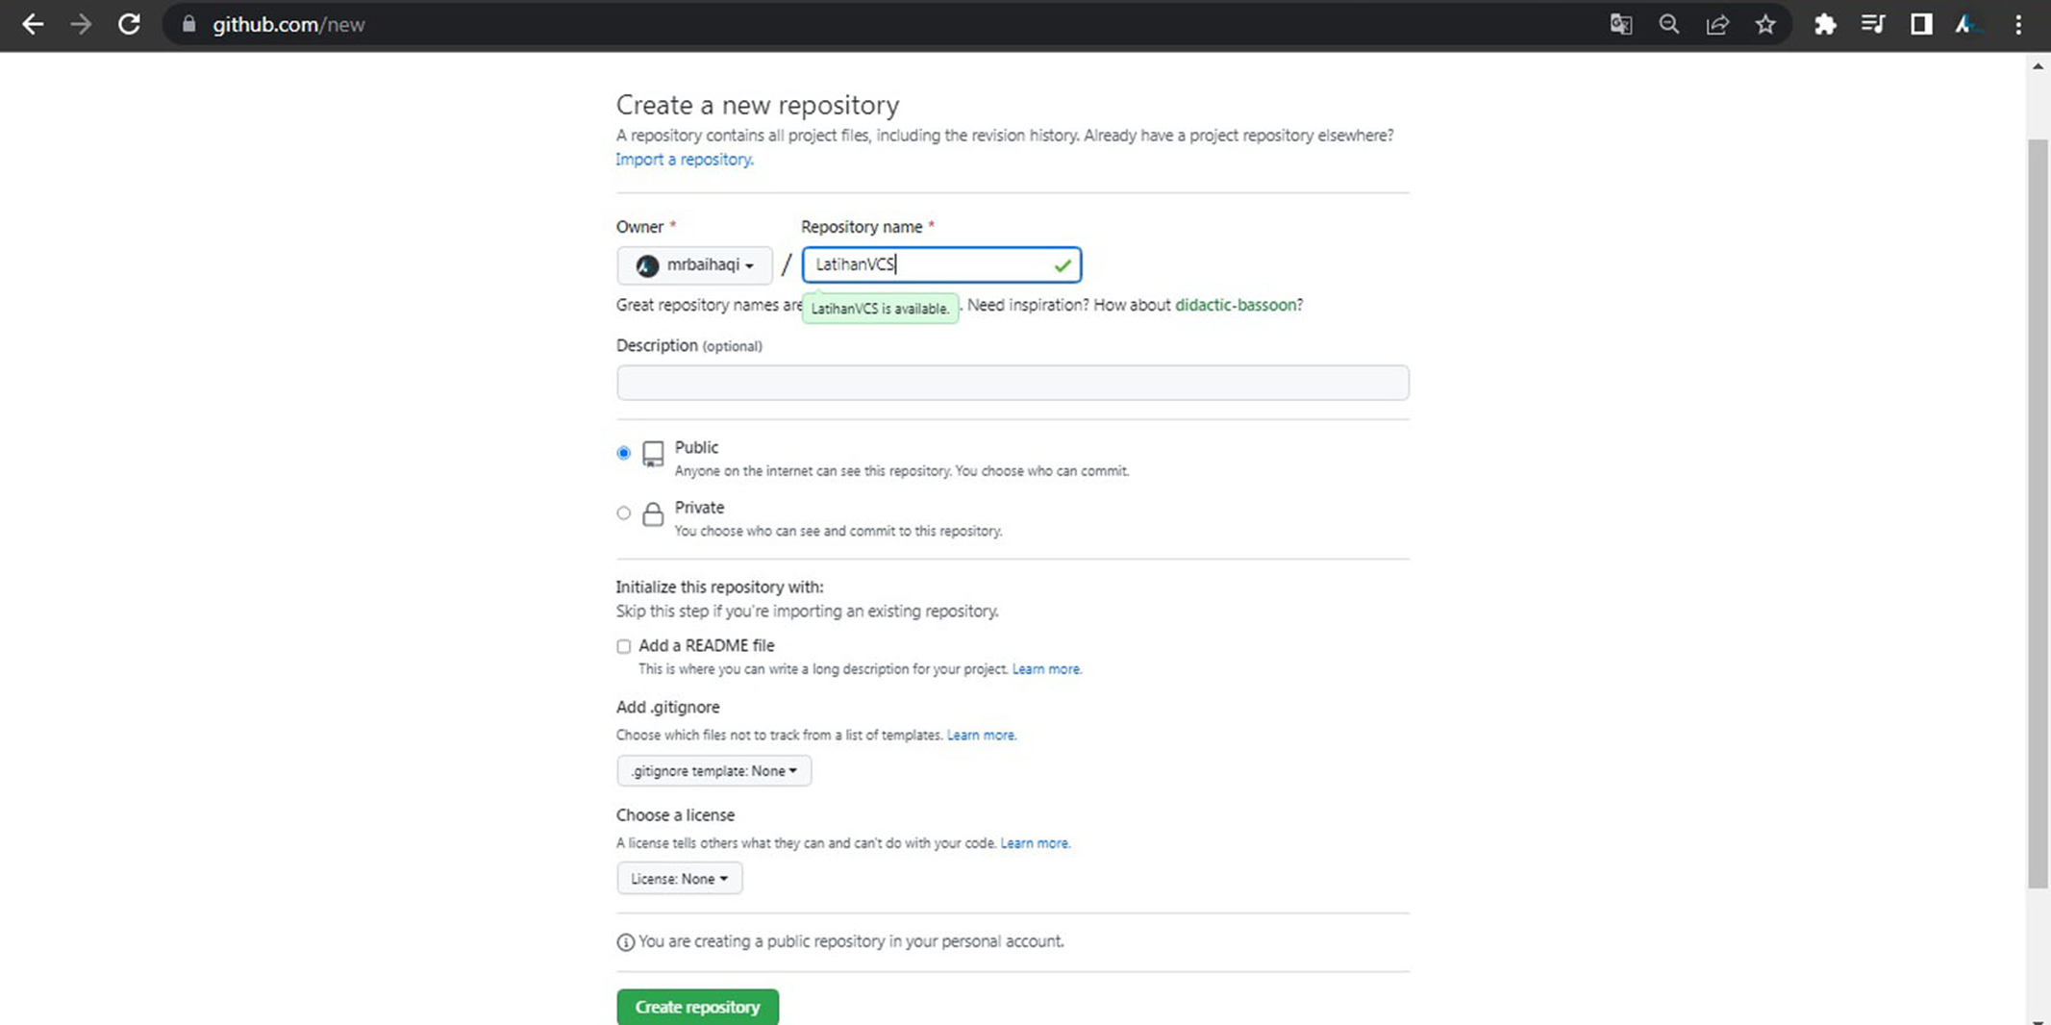2051x1025 pixels.
Task: Click the browser profile avatar
Action: pos(1967,25)
